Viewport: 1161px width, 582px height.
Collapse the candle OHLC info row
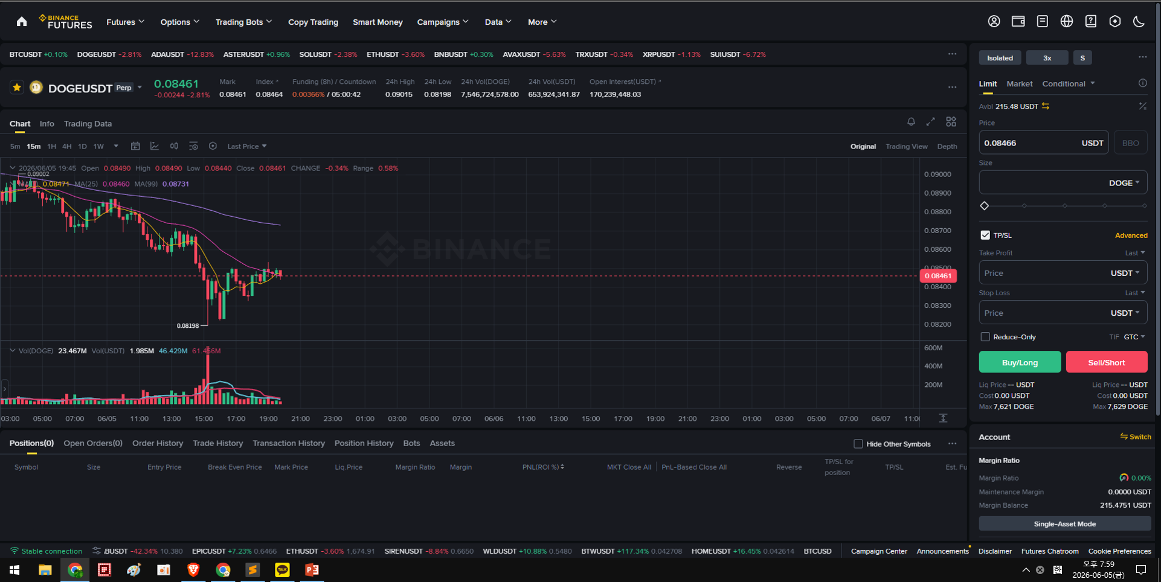(12, 168)
